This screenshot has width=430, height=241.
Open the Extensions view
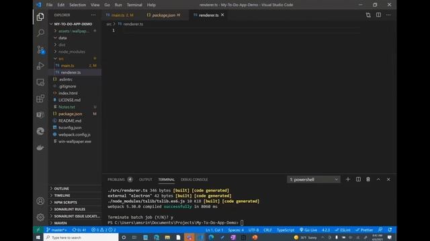(40, 98)
